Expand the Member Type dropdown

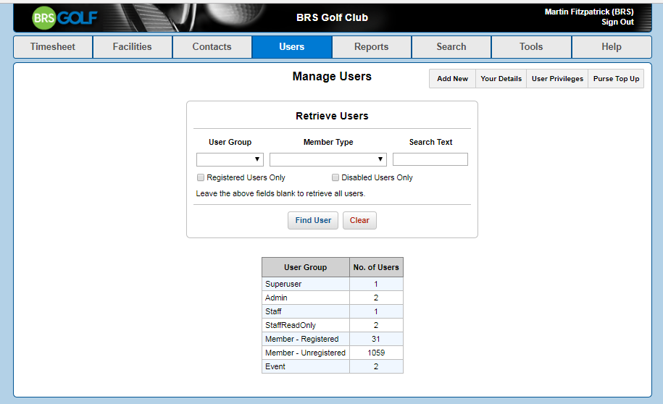(328, 159)
